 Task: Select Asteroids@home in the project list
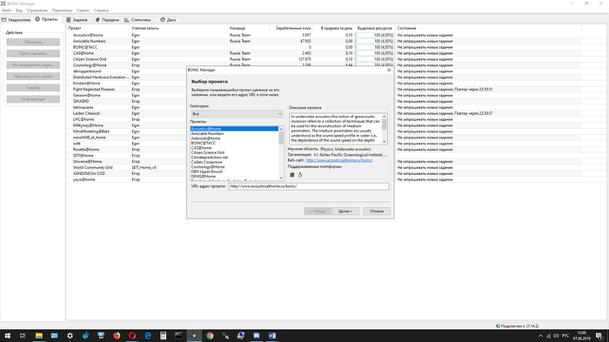[205, 138]
